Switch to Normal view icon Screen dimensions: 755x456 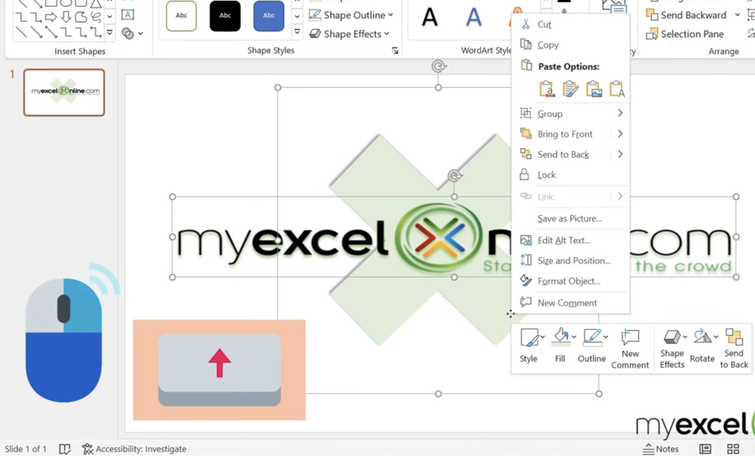click(x=705, y=449)
